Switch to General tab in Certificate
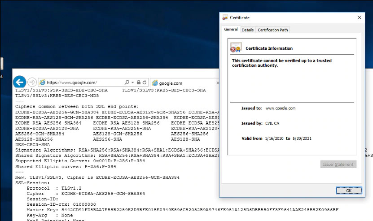Viewport: 373px width, 221px height. click(x=231, y=29)
